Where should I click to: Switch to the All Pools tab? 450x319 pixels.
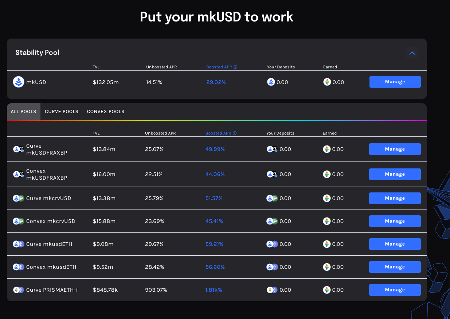(x=24, y=112)
